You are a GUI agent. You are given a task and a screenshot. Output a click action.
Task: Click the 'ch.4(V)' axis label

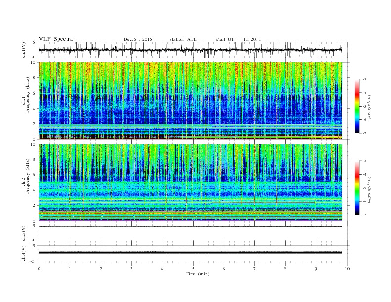[x=24, y=253]
